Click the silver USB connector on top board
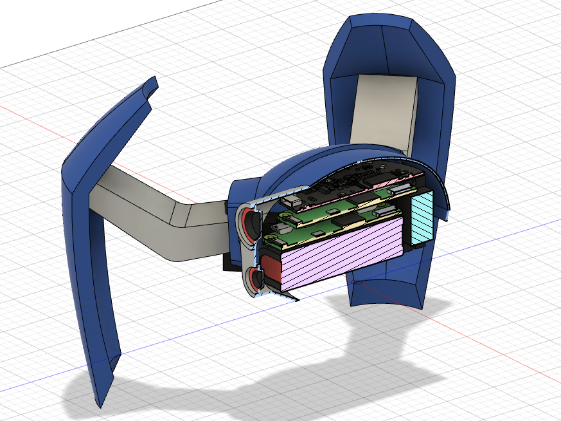Viewport: 561px width, 421px height. 292,202
